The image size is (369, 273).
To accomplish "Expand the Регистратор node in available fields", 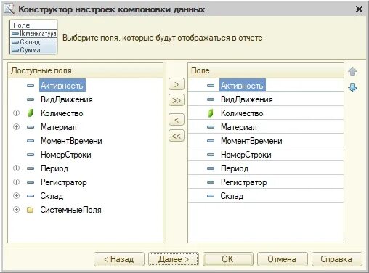I will (x=16, y=182).
